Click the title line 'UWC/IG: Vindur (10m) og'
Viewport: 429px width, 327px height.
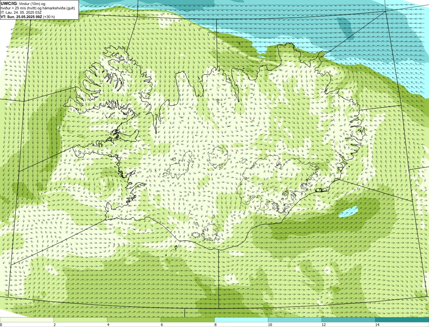point(23,3)
